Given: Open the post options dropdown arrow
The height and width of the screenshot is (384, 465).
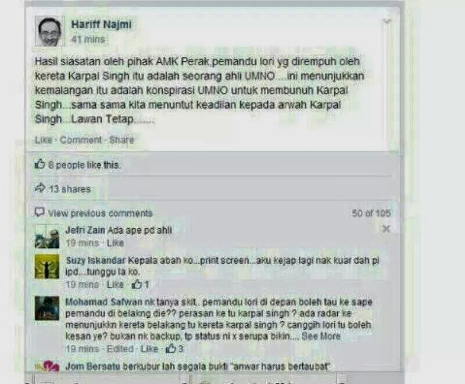Looking at the screenshot, I should point(387,21).
